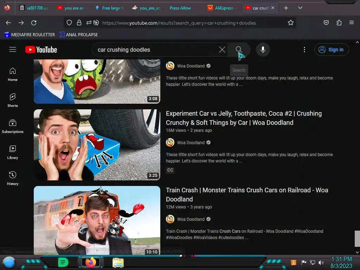Image resolution: width=360 pixels, height=270 pixels.
Task: Expand the list all tabs chevron
Action: click(x=300, y=8)
